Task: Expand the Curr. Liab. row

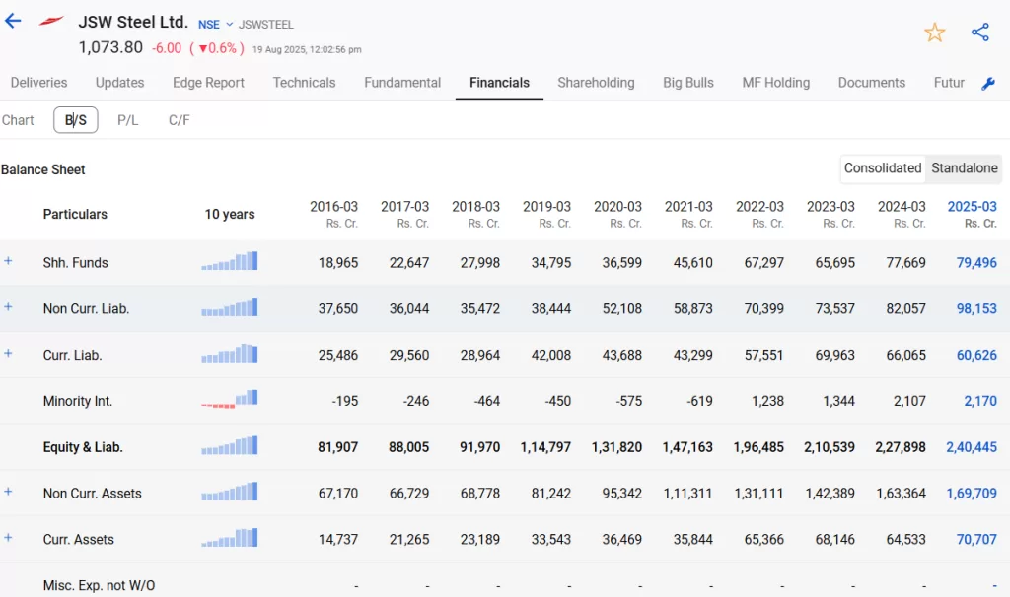Action: click(8, 353)
